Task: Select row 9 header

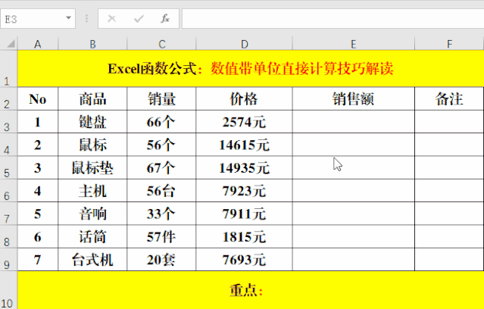Action: [x=8, y=260]
